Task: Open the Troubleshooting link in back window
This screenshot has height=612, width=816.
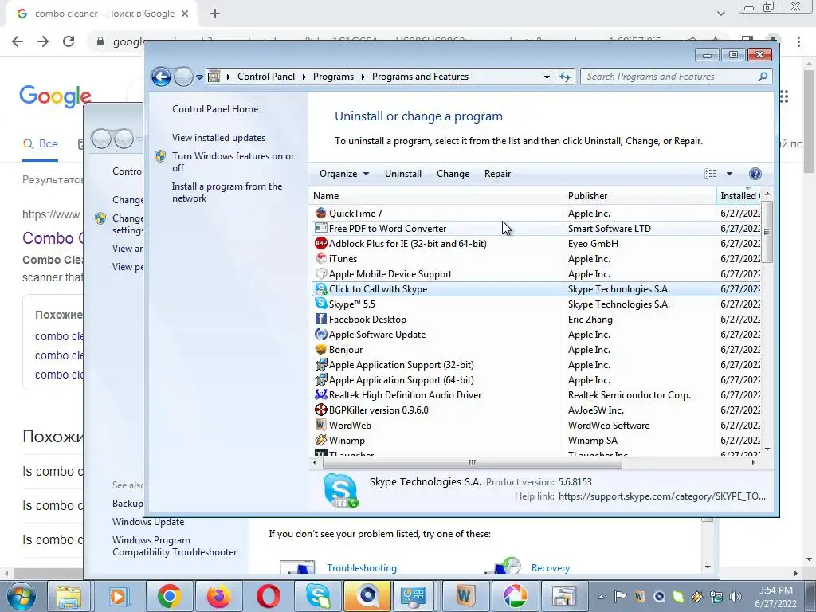Action: click(x=362, y=568)
